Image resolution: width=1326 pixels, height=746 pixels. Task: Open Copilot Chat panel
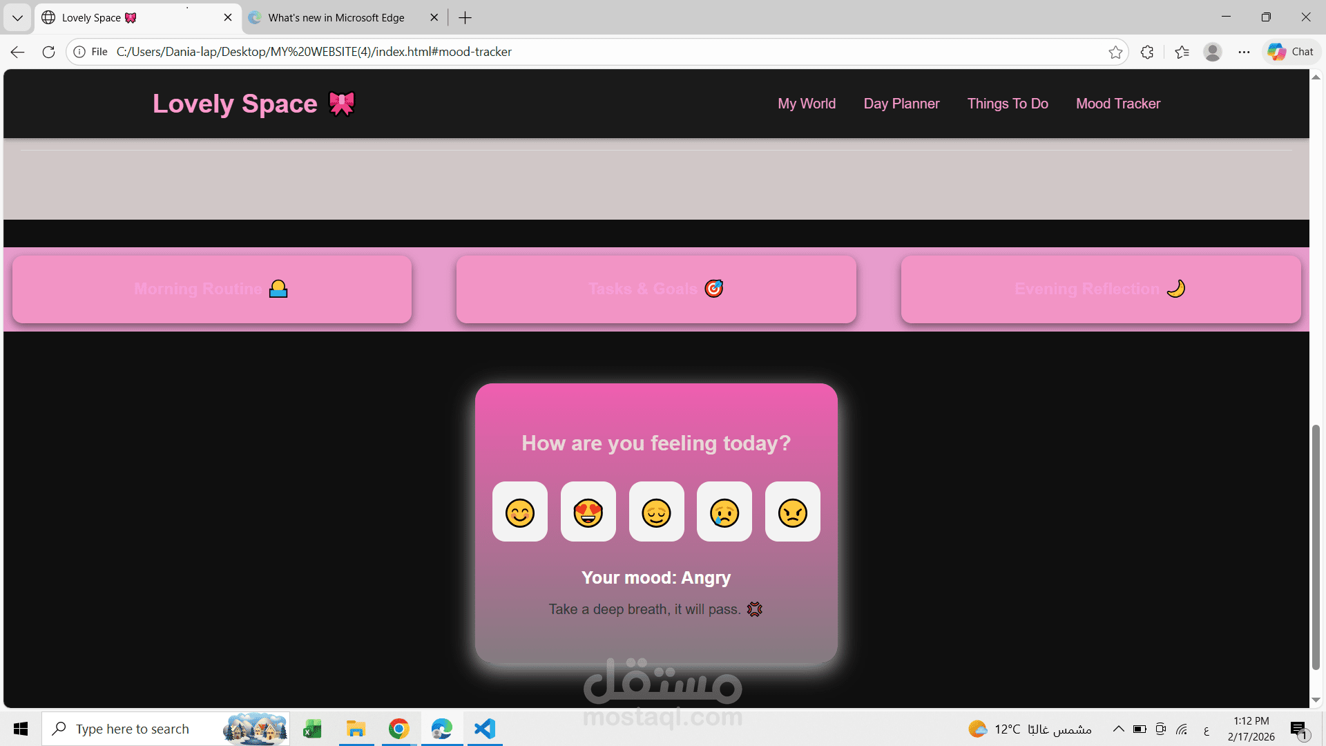click(1291, 52)
